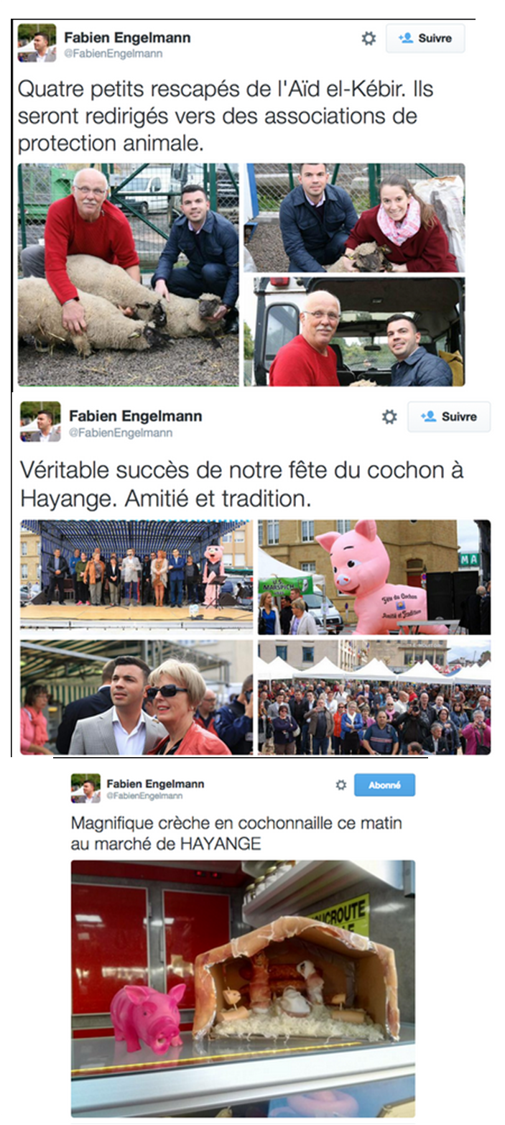This screenshot has height=1125, width=505.
Task: Open photo of the man in red sweater with sheep
Action: [x=129, y=274]
